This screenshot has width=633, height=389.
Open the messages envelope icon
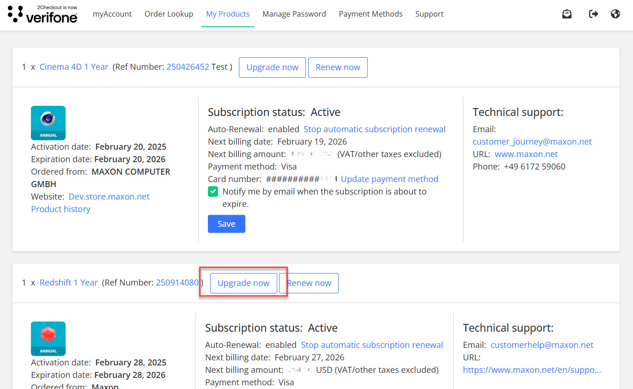coord(567,14)
